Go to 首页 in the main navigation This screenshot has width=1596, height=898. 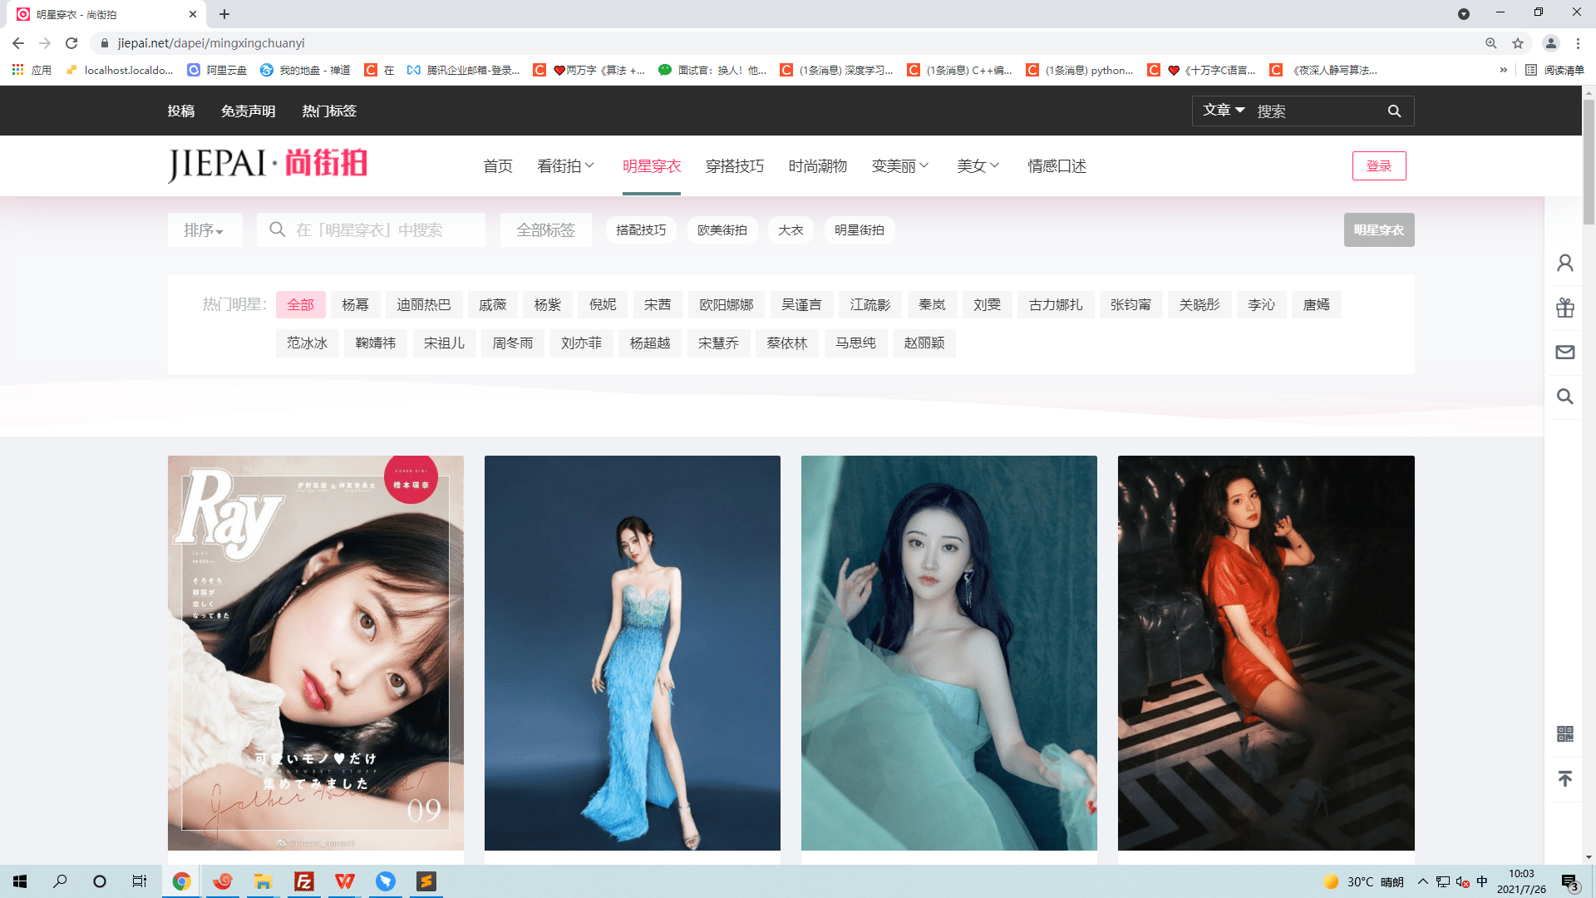pyautogui.click(x=498, y=166)
